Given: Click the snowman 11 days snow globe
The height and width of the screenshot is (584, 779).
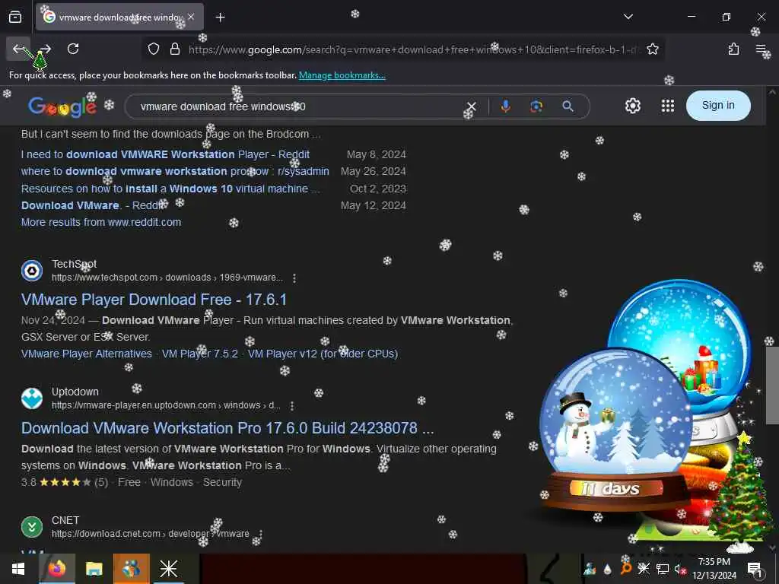Looking at the screenshot, I should 615,430.
